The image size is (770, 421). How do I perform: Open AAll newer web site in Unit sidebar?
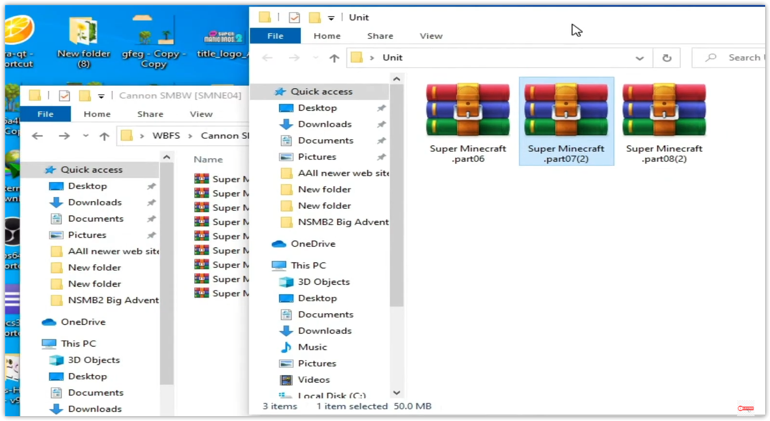pos(343,173)
